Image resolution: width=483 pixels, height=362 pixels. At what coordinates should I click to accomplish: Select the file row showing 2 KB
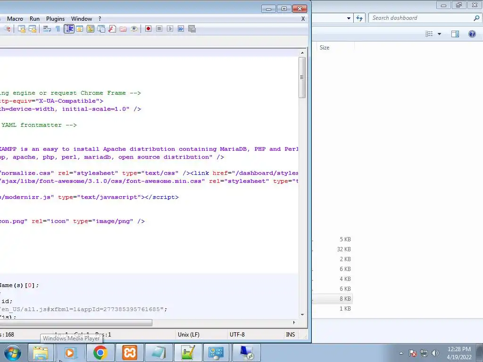pyautogui.click(x=332, y=259)
